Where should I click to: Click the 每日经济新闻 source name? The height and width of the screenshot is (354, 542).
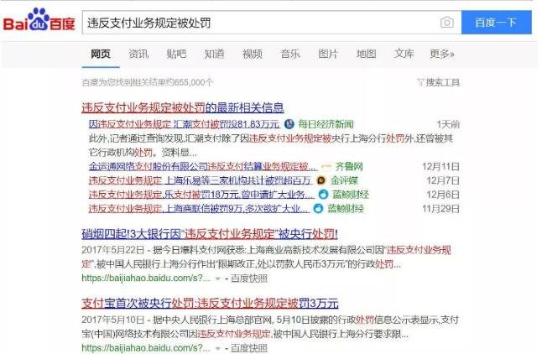(x=326, y=124)
